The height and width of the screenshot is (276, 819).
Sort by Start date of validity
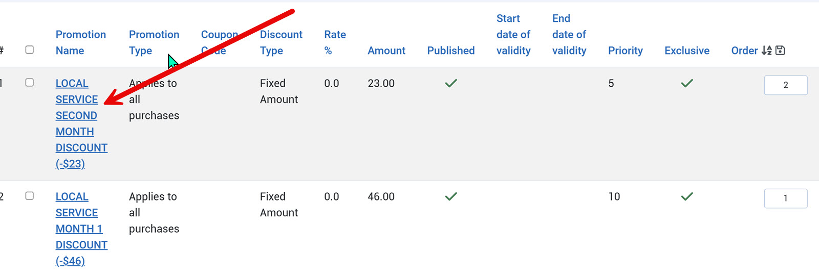(x=513, y=35)
